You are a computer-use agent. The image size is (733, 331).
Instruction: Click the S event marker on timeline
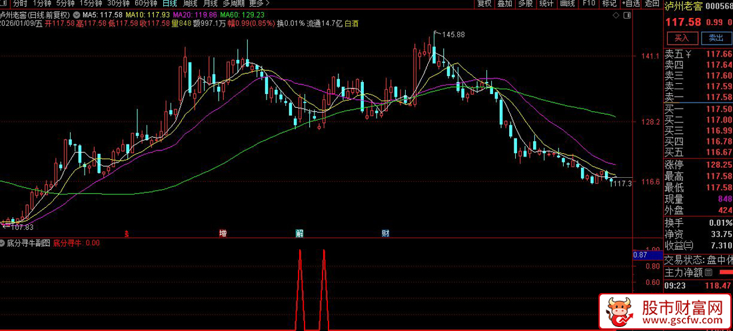(x=127, y=233)
